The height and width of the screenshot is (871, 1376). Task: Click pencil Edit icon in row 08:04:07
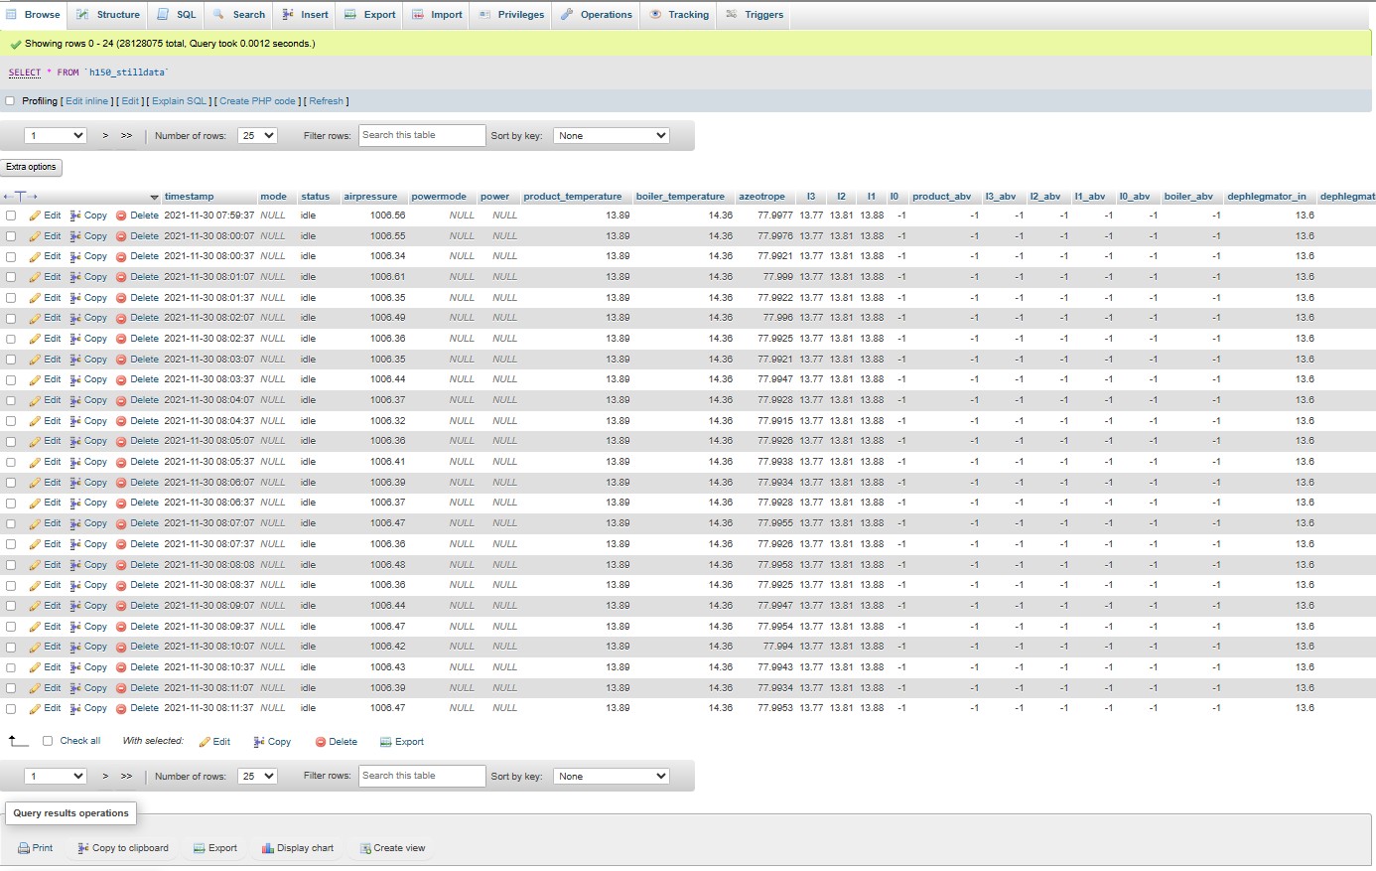coord(35,400)
